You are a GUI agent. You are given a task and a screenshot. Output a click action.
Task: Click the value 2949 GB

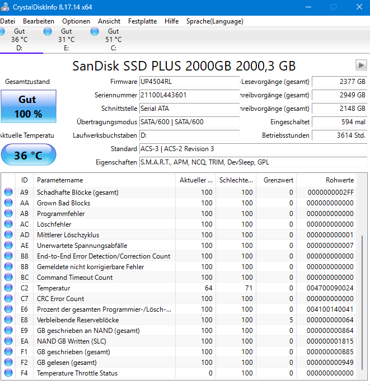(x=340, y=95)
